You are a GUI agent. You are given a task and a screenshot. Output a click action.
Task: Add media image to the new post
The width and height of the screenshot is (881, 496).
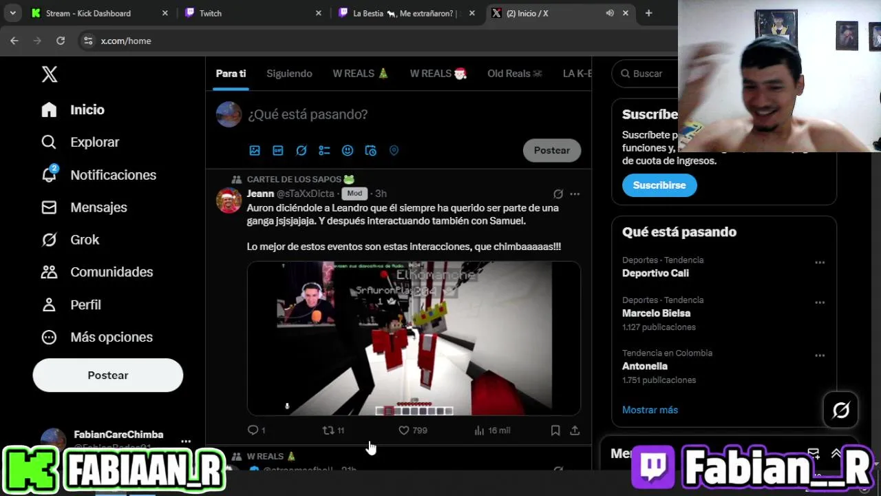255,150
